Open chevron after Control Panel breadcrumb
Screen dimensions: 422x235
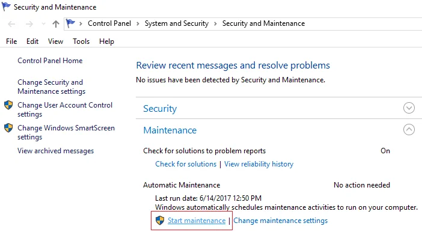(x=138, y=23)
